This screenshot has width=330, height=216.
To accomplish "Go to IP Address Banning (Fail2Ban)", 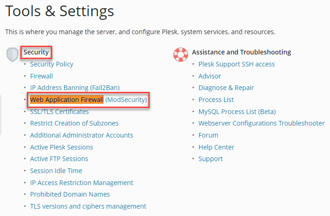I will 75,88.
